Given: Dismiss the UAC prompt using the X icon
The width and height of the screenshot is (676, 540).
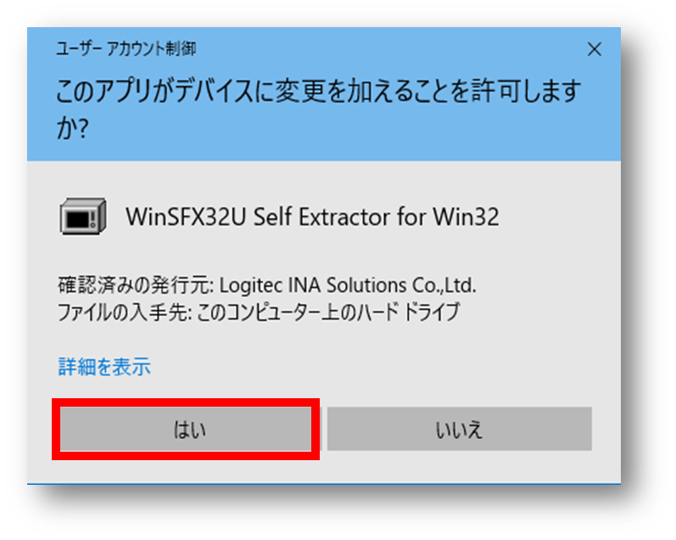Looking at the screenshot, I should 594,49.
